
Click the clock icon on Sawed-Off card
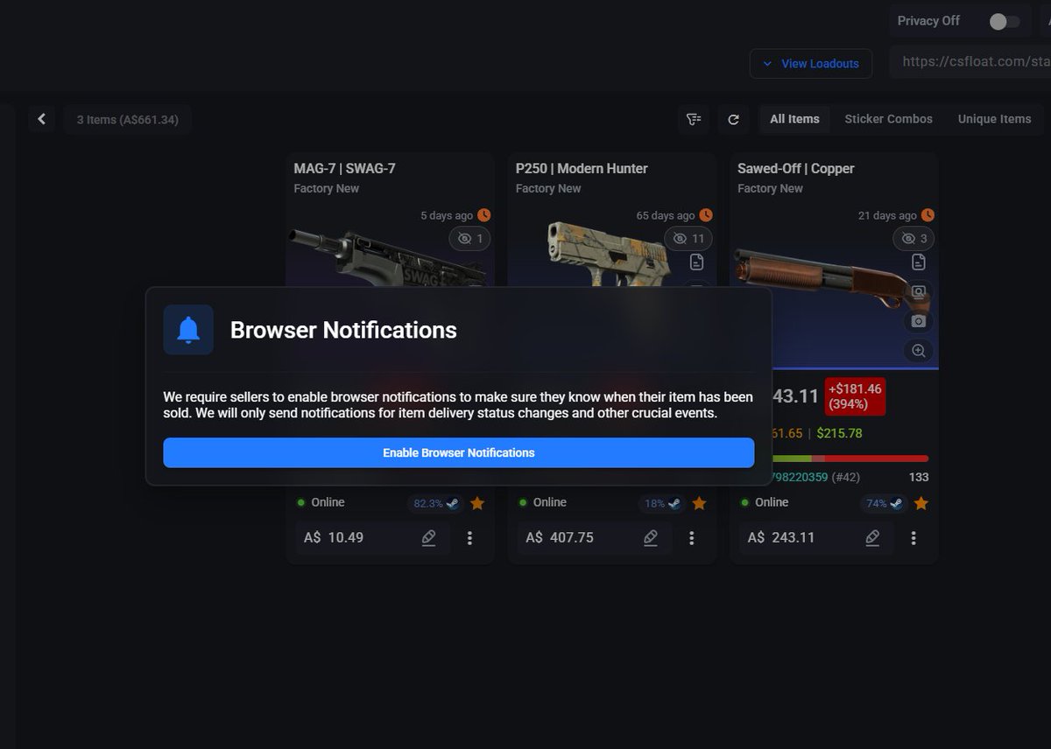pyautogui.click(x=928, y=215)
